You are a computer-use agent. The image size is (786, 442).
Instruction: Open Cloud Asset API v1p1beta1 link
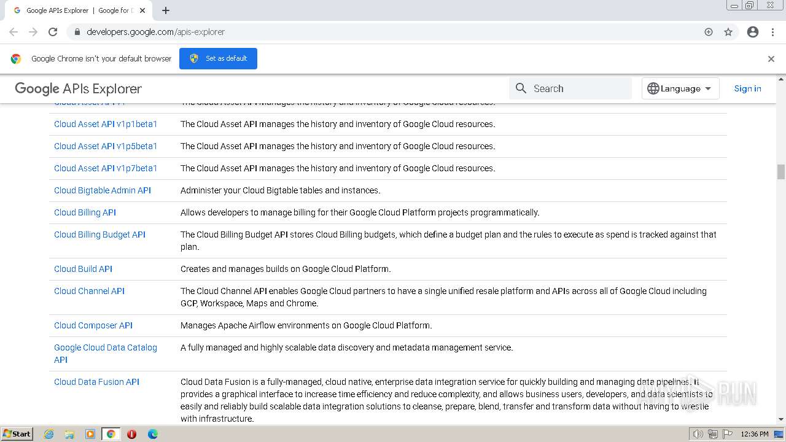(x=106, y=124)
